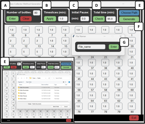Select the Public Downloads folder row
The width and height of the screenshot is (145, 124).
click(x=44, y=90)
